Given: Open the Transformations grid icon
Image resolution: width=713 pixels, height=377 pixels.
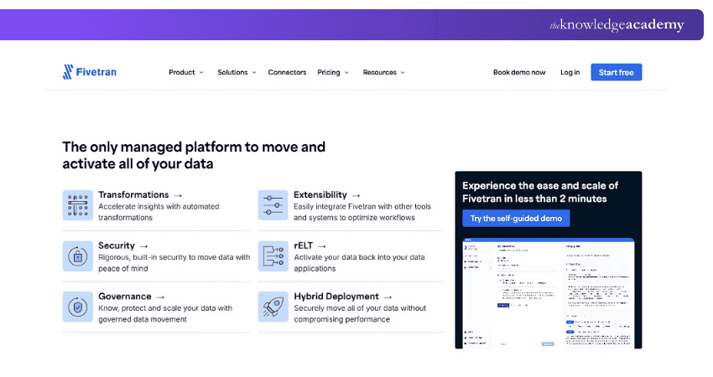Looking at the screenshot, I should (78, 205).
